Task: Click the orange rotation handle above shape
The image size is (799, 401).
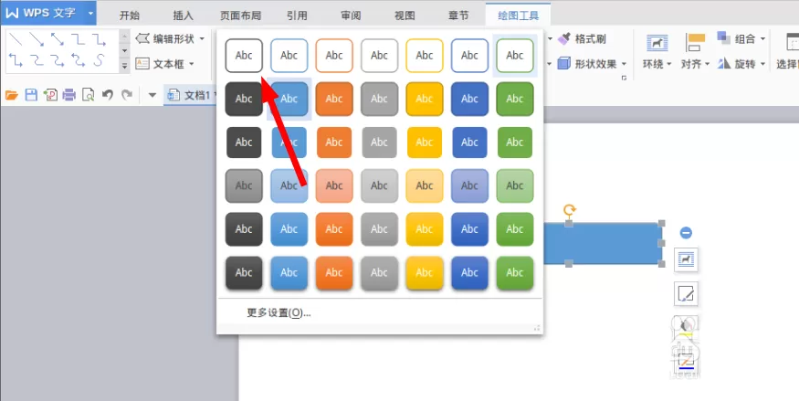Action: pos(569,209)
